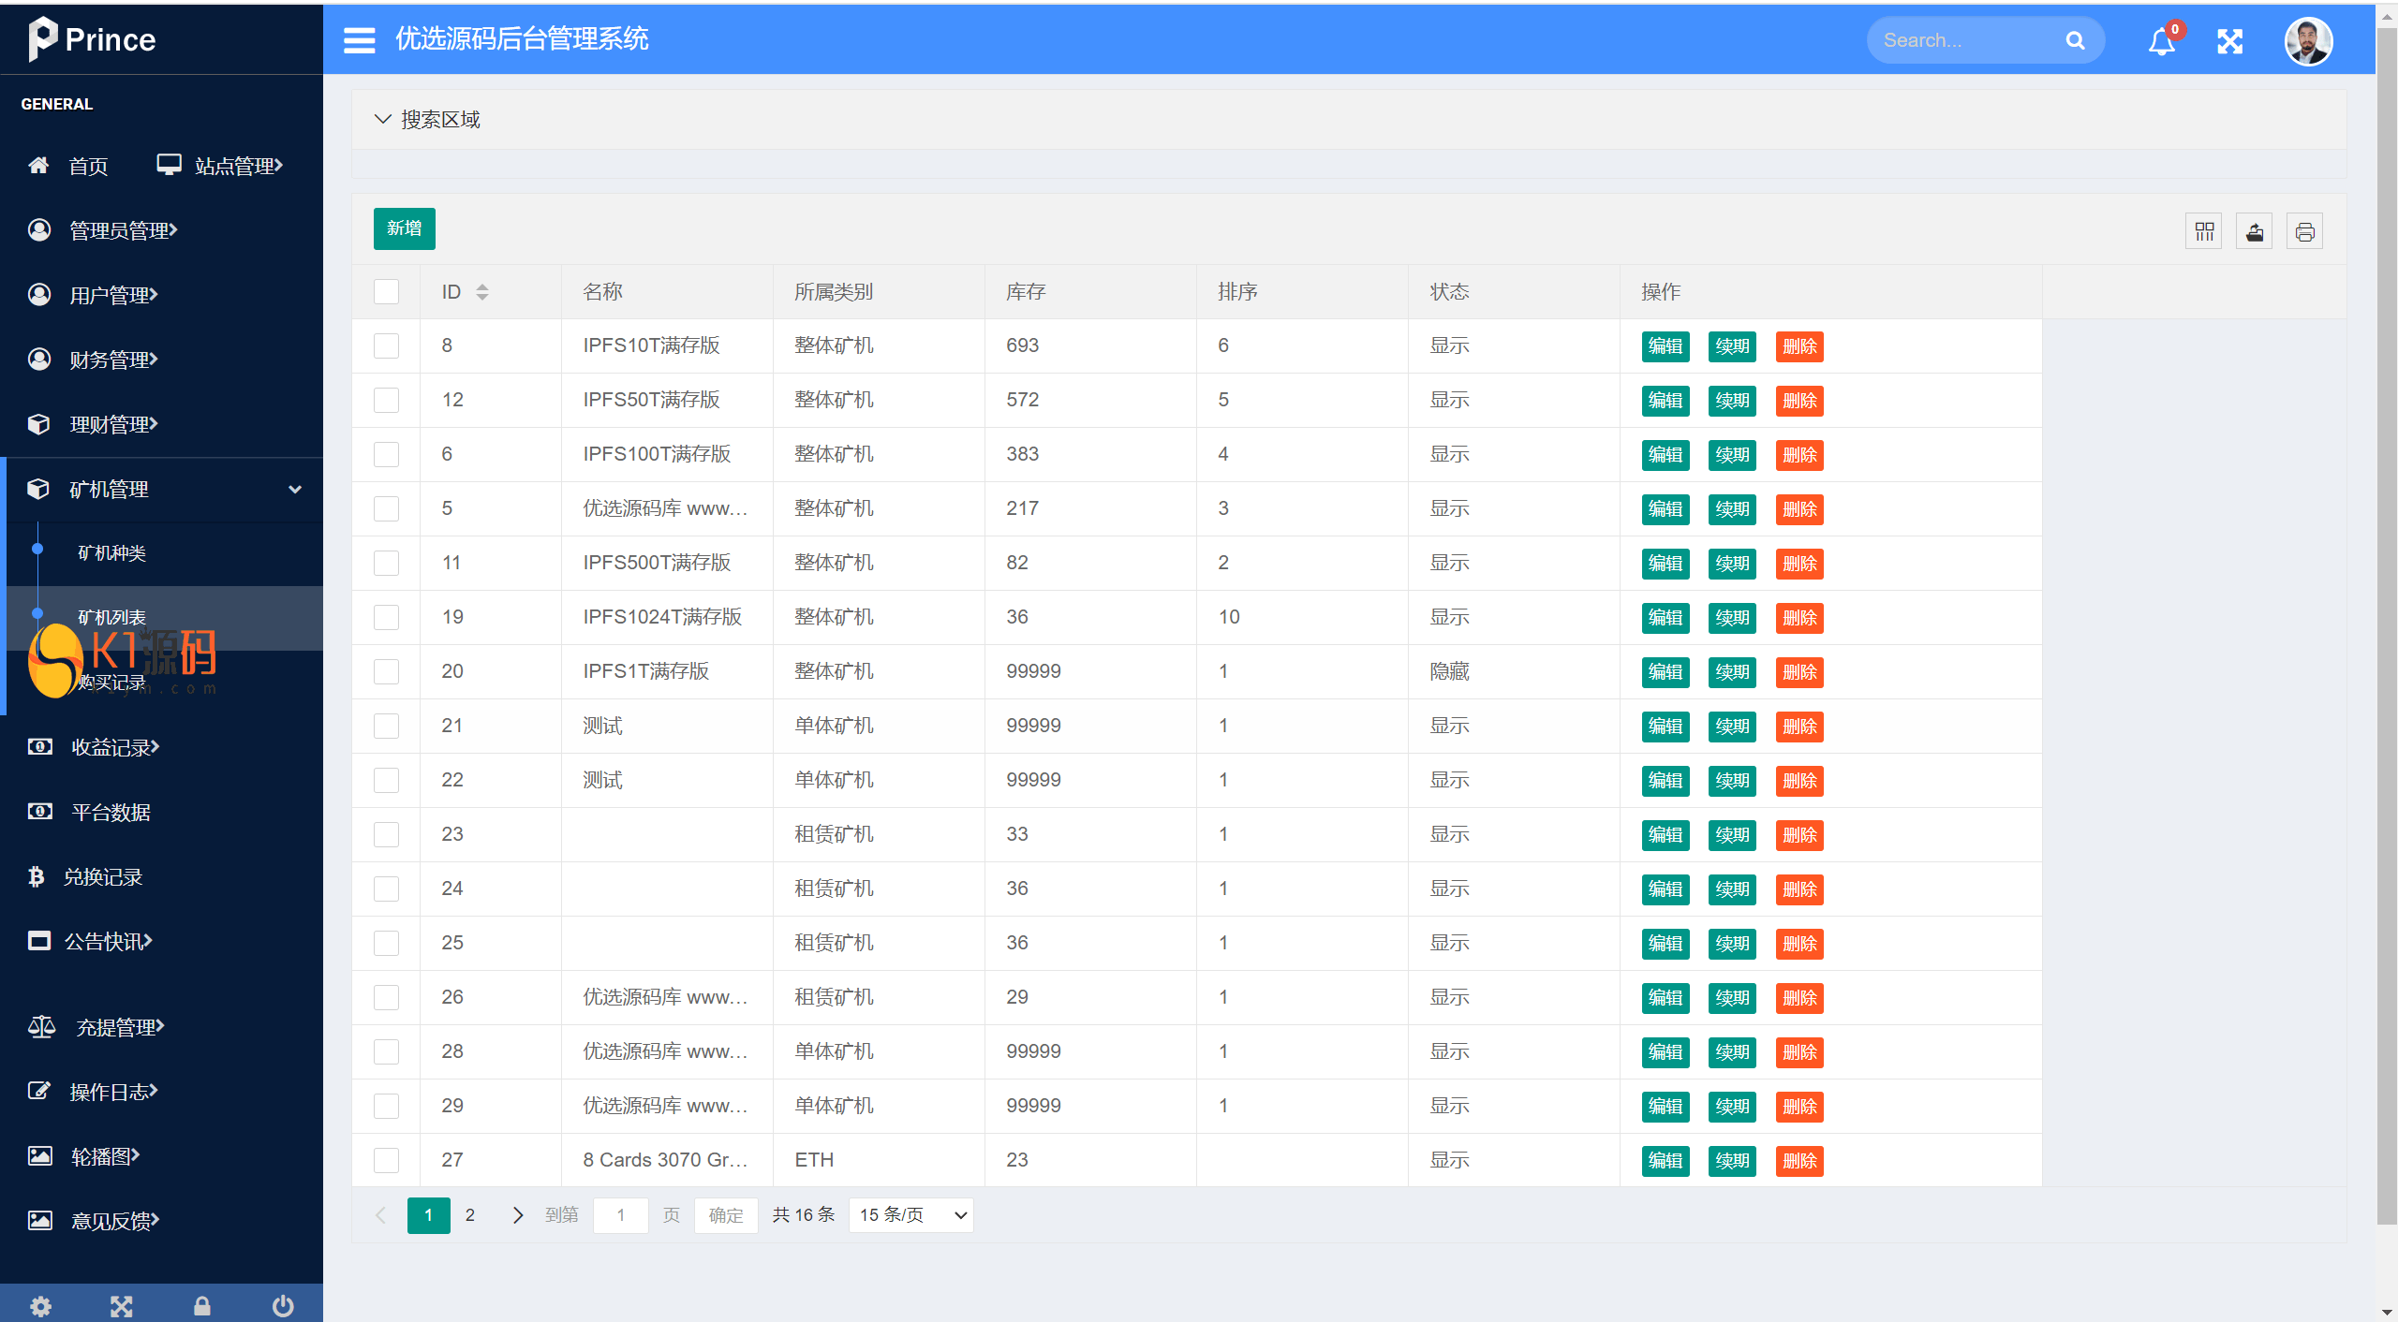Viewport: 2398px width, 1322px height.
Task: Check the checkbox for ID 20 row
Action: (x=386, y=672)
